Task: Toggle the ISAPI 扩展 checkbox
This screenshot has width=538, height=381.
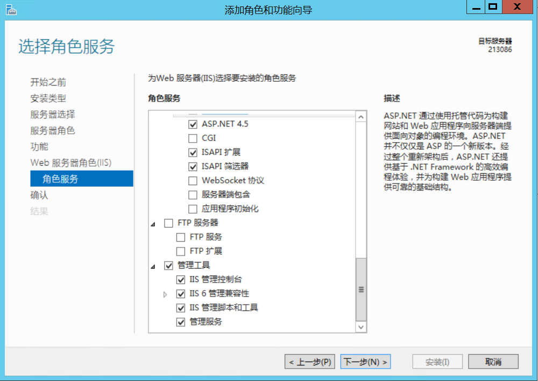Action: [193, 152]
